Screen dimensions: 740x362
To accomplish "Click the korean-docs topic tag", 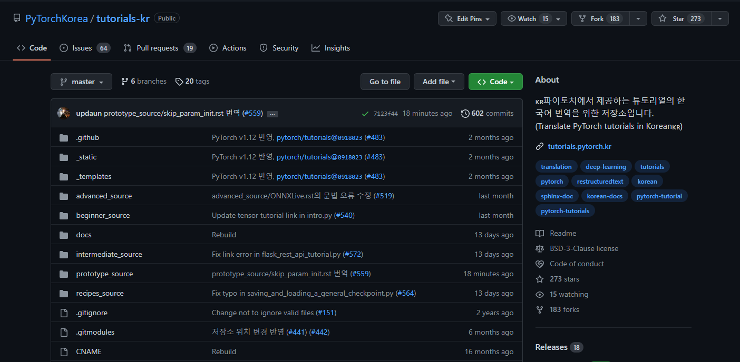I will (x=605, y=196).
